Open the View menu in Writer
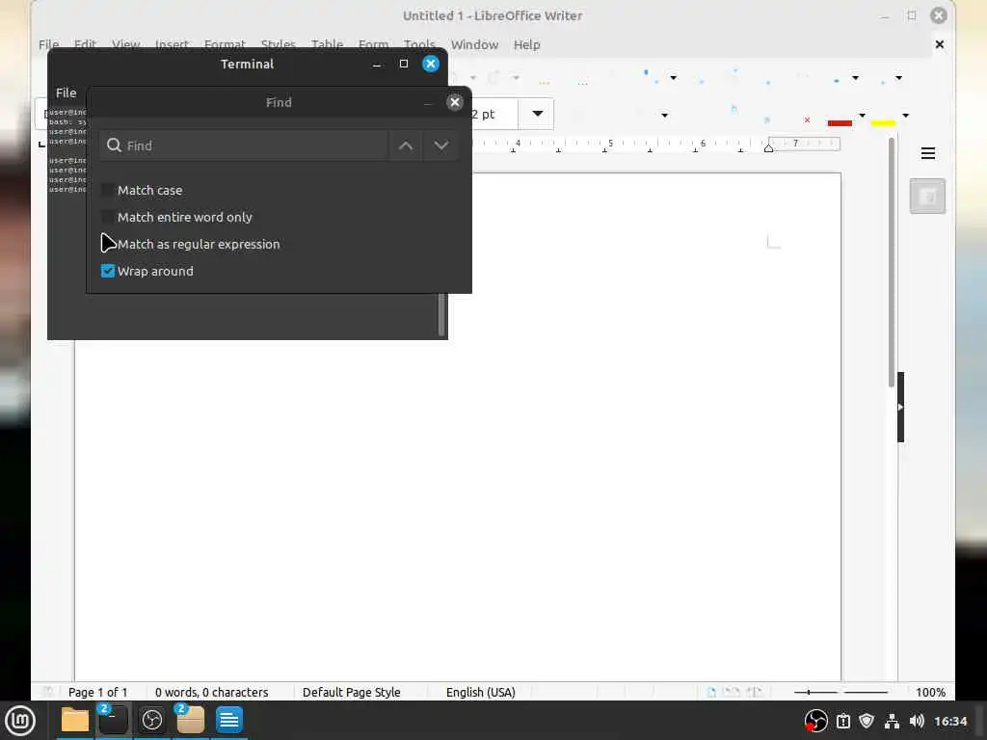This screenshot has width=987, height=740. [x=126, y=44]
